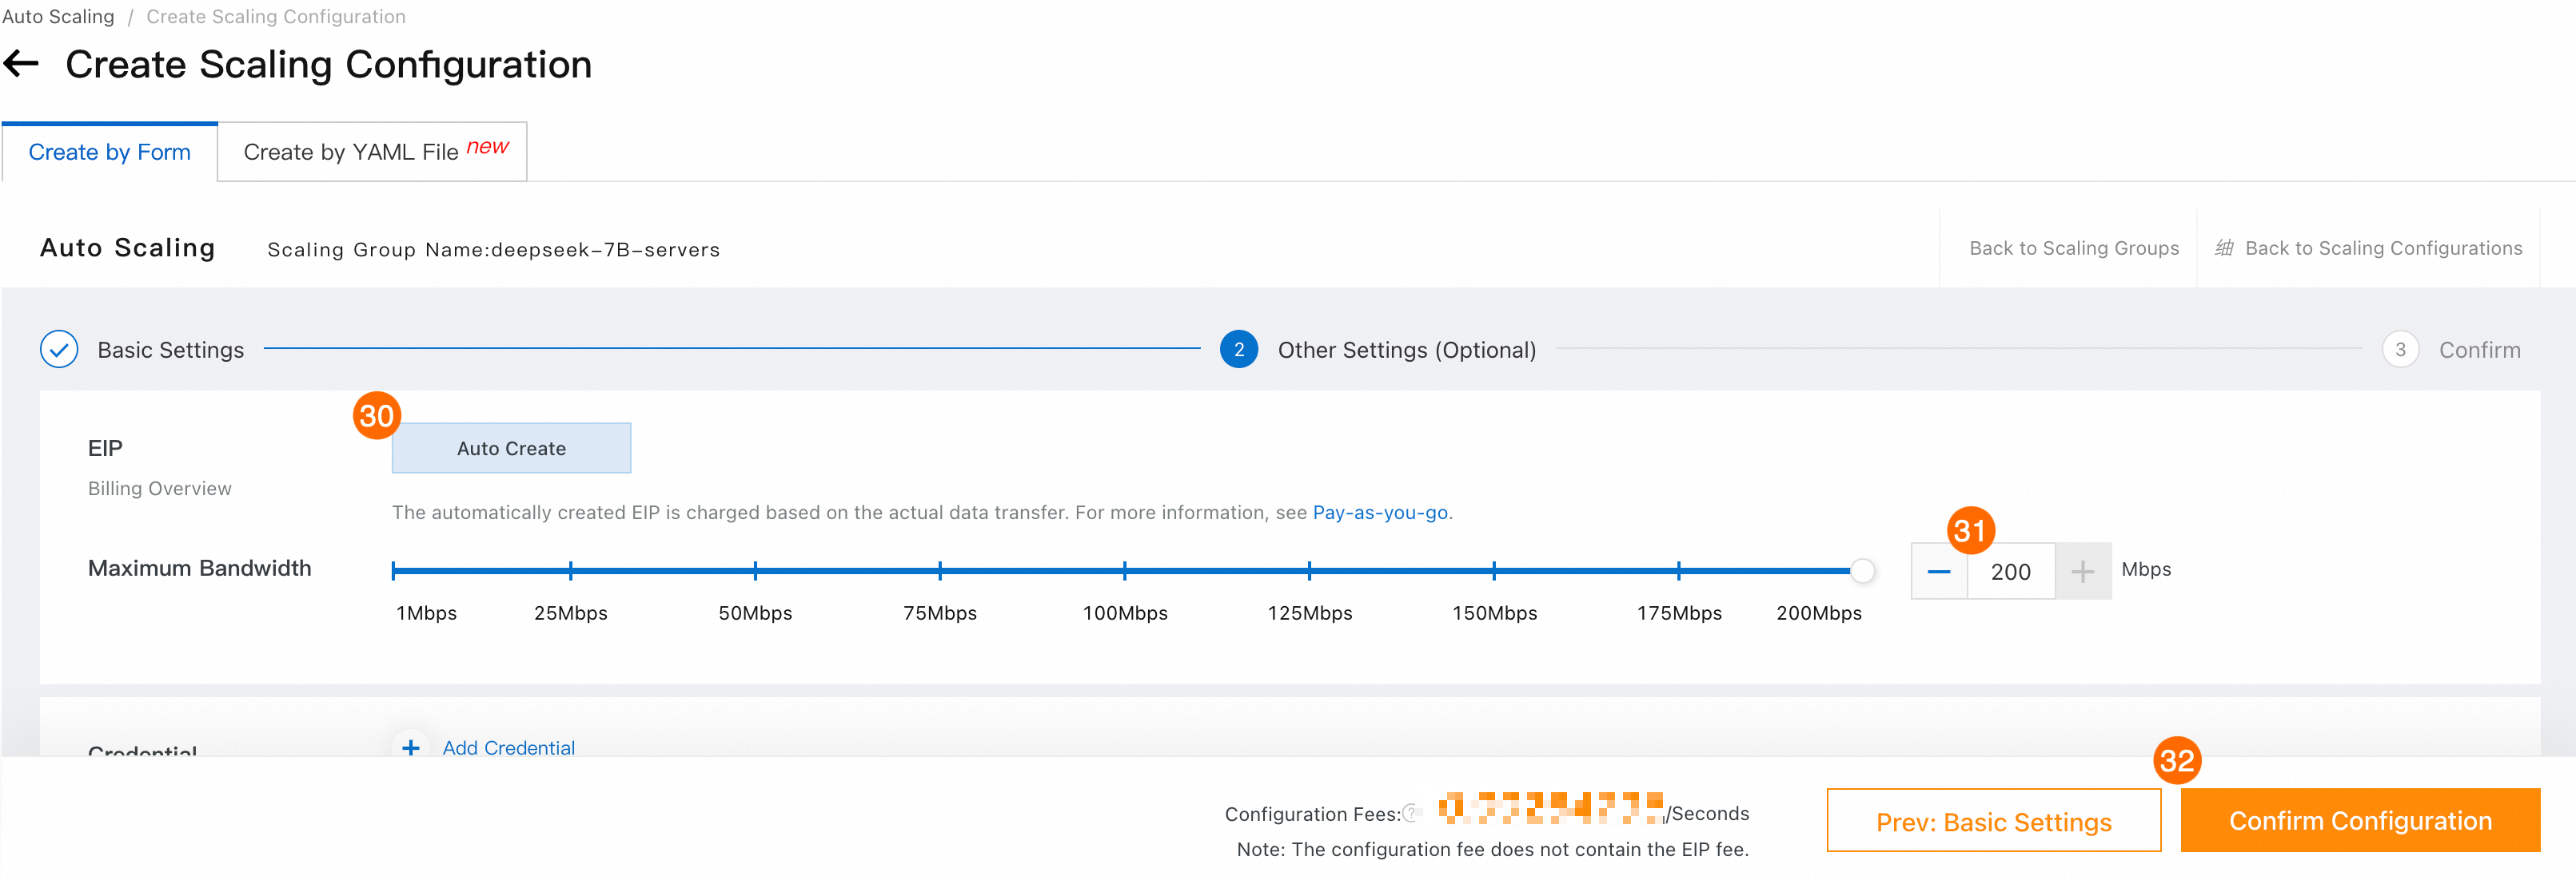Viewport: 2576px width, 880px height.
Task: Toggle the Auto Create EIP option
Action: pos(511,449)
